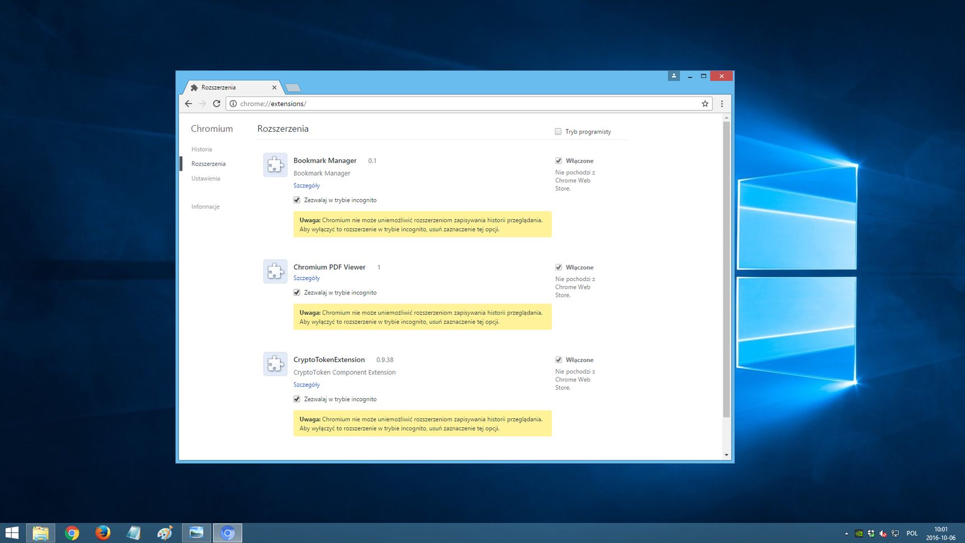Click the chrome://extensions/ address bar

pyautogui.click(x=468, y=104)
